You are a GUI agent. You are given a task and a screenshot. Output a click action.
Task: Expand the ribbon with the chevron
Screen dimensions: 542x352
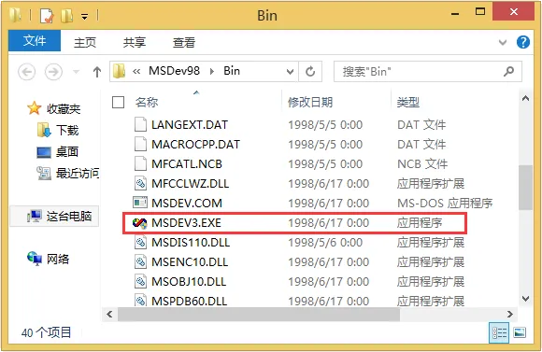pyautogui.click(x=502, y=43)
